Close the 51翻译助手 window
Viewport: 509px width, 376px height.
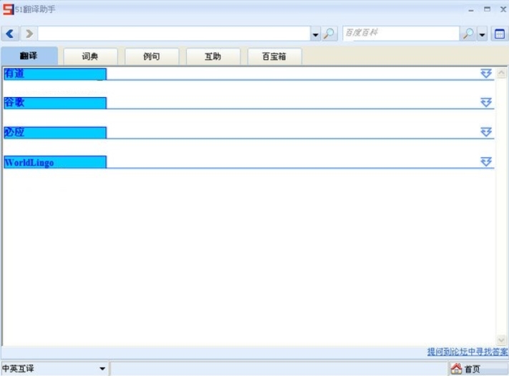coord(503,9)
